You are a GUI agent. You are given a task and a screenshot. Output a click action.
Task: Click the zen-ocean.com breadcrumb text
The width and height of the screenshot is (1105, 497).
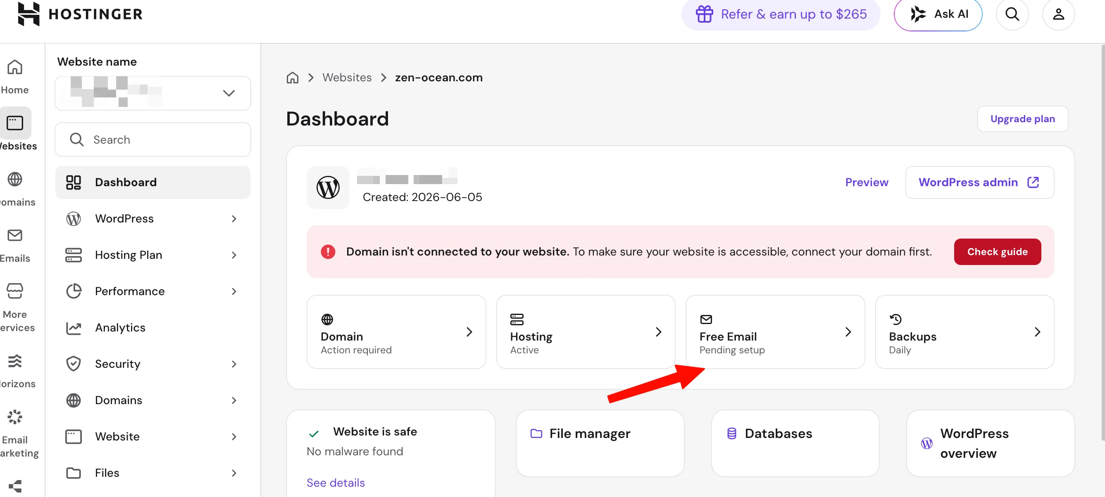(438, 78)
